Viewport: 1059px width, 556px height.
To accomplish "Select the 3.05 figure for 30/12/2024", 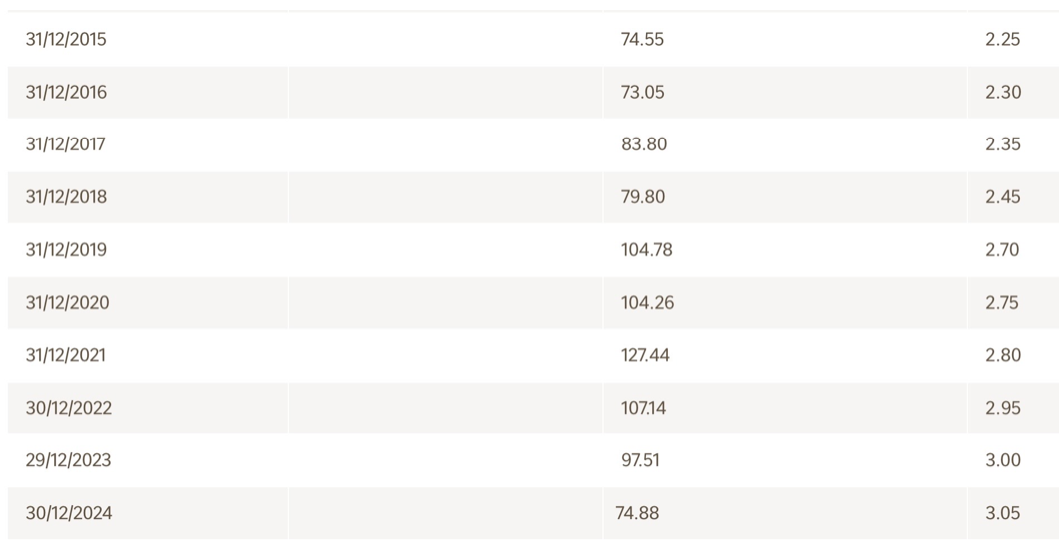I will click(1003, 513).
